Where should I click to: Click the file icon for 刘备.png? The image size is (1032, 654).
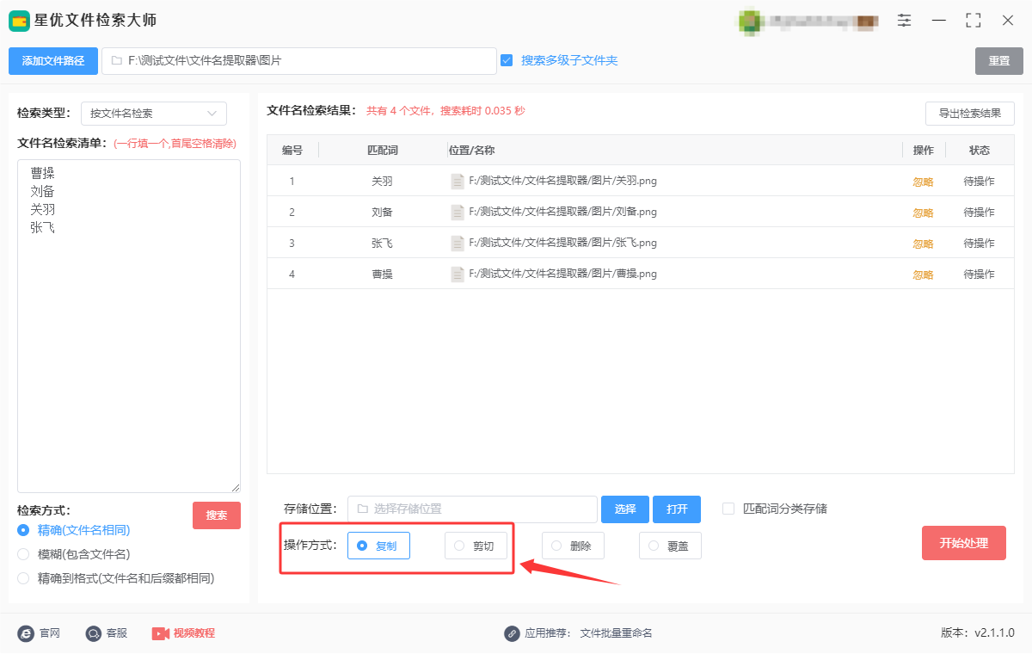[x=458, y=213]
